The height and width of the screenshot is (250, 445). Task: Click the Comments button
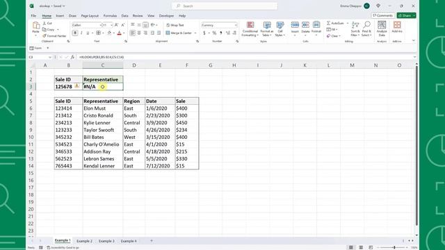pyautogui.click(x=382, y=15)
